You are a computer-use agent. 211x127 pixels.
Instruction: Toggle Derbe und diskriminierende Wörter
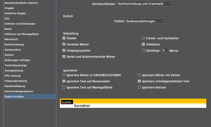pyautogui.click(x=64, y=57)
